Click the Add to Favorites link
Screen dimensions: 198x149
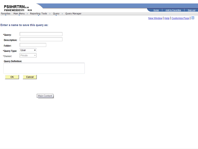pos(173,10)
